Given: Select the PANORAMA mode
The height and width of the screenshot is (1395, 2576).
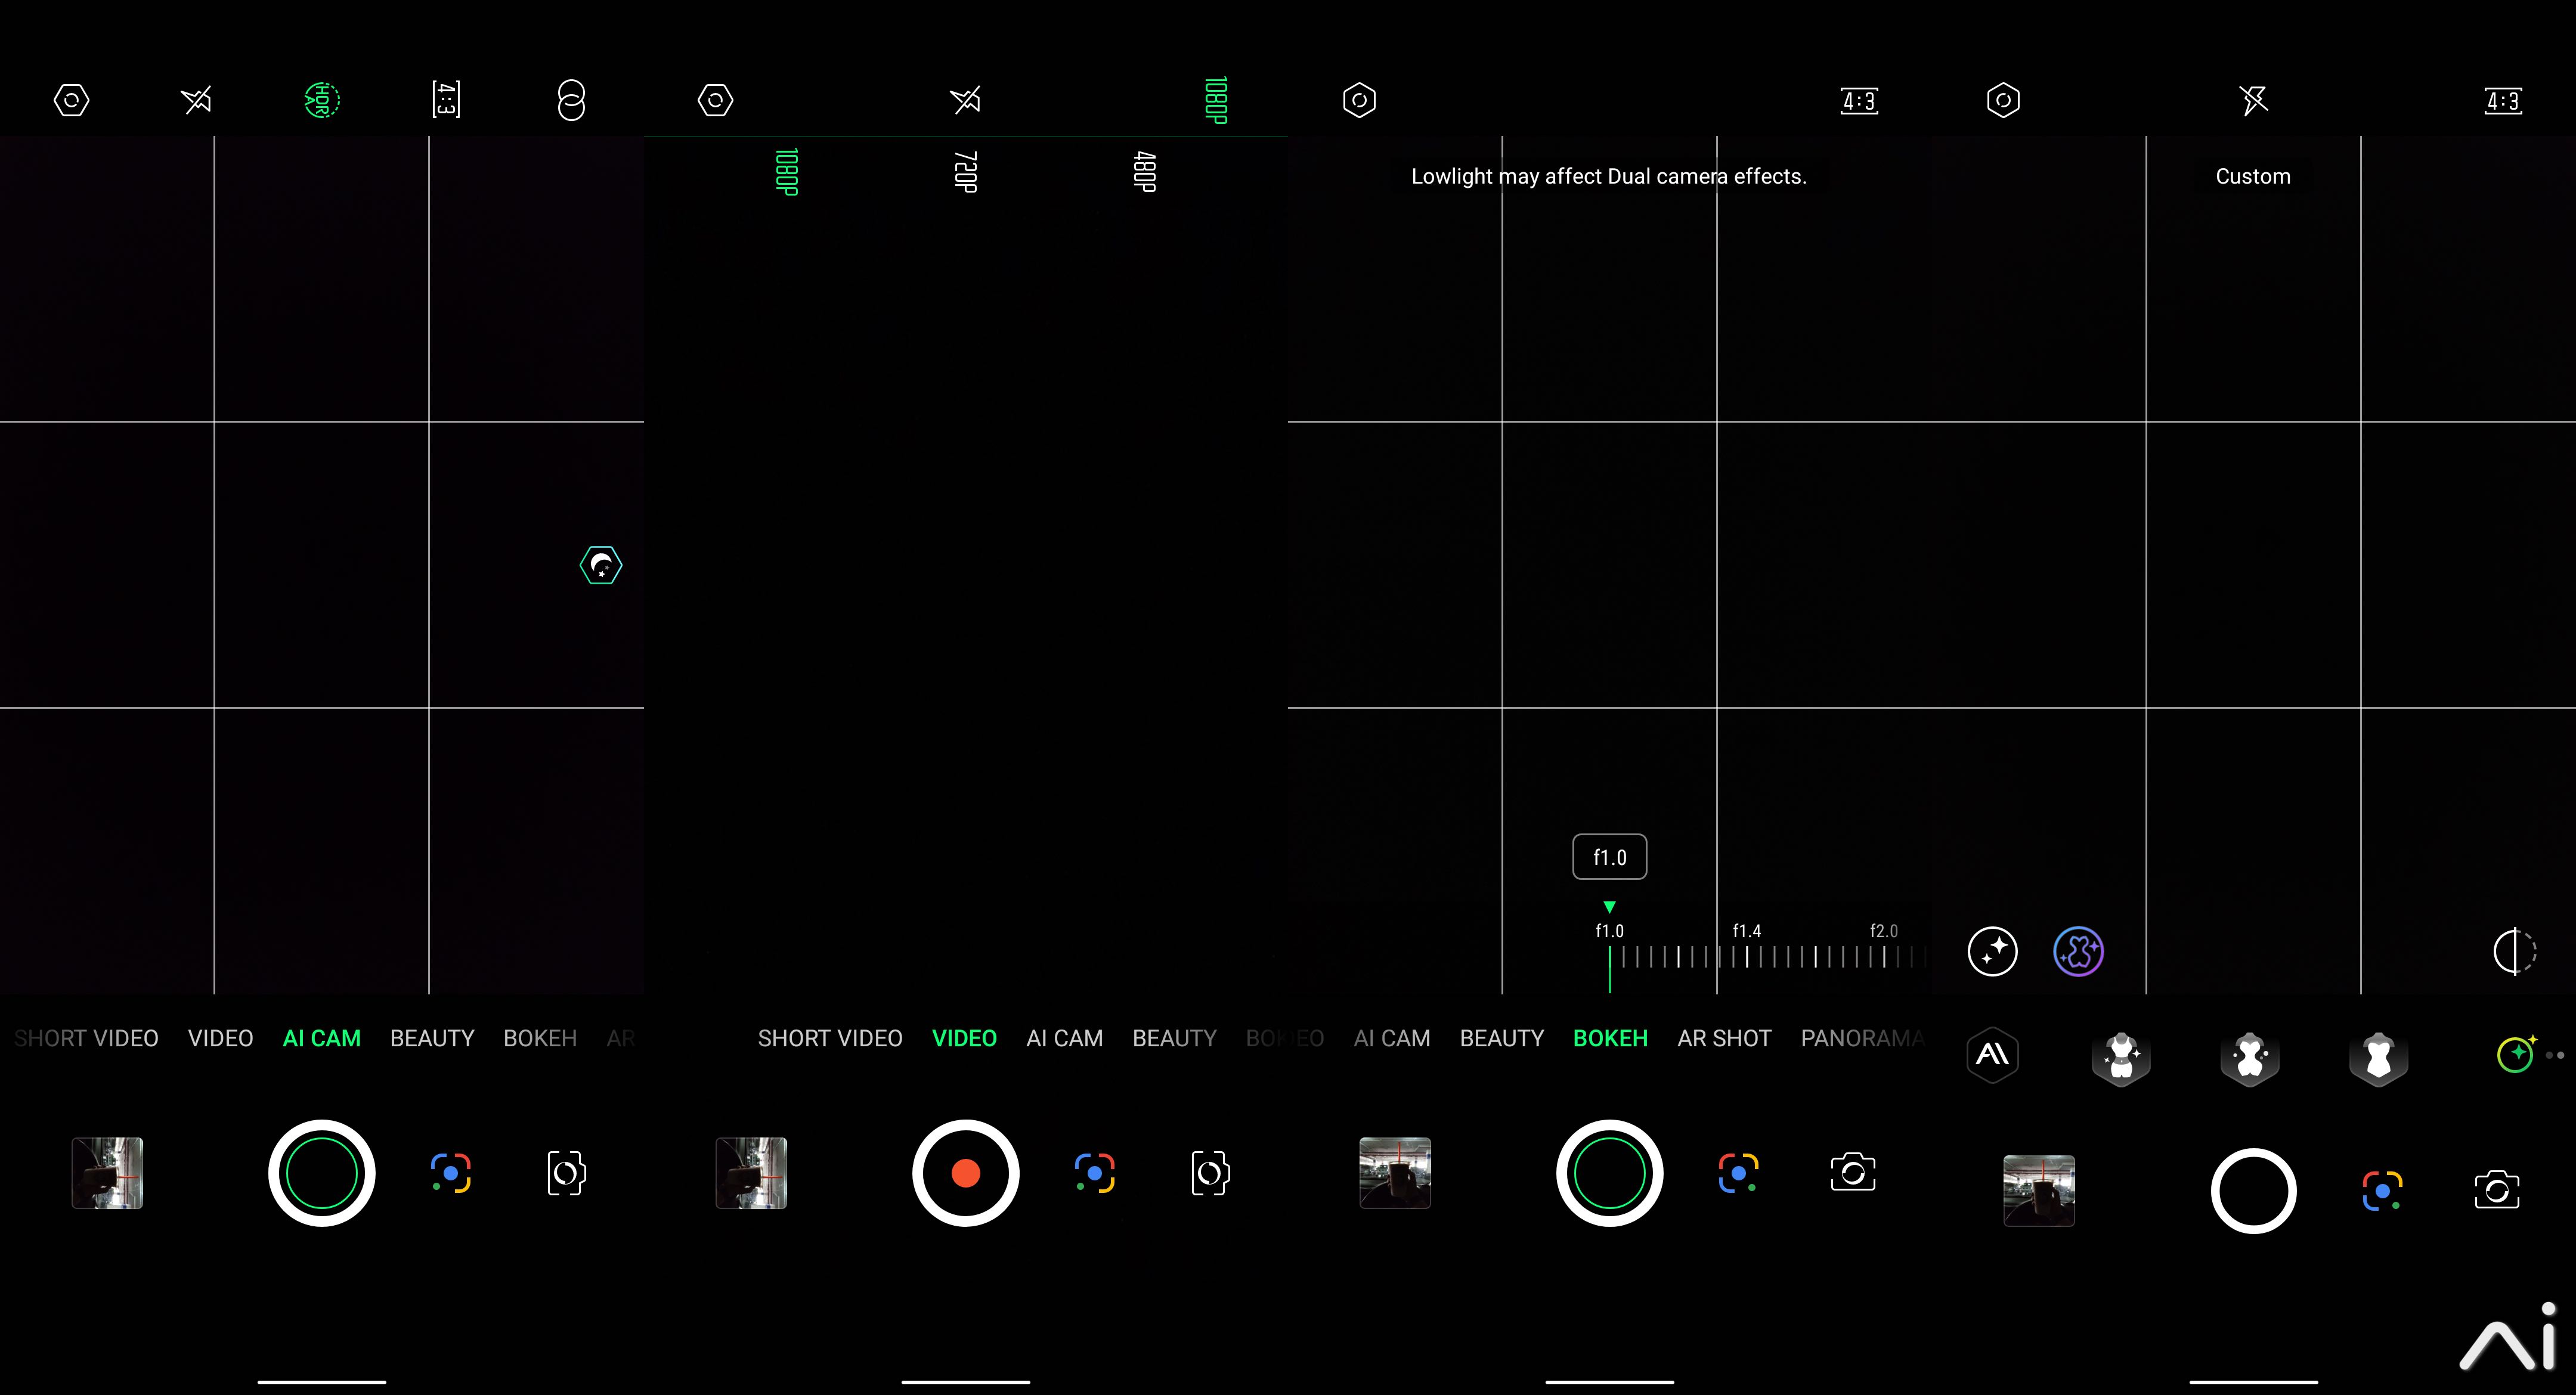Looking at the screenshot, I should pyautogui.click(x=1863, y=1038).
